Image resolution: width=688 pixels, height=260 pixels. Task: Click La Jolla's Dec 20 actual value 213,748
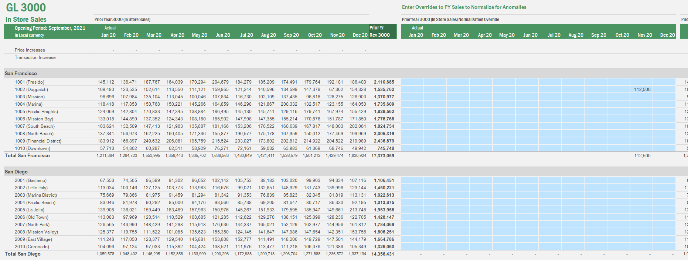pos(358,210)
